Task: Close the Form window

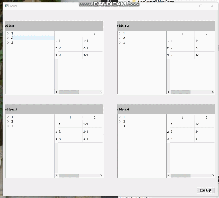Action: (x=212, y=6)
